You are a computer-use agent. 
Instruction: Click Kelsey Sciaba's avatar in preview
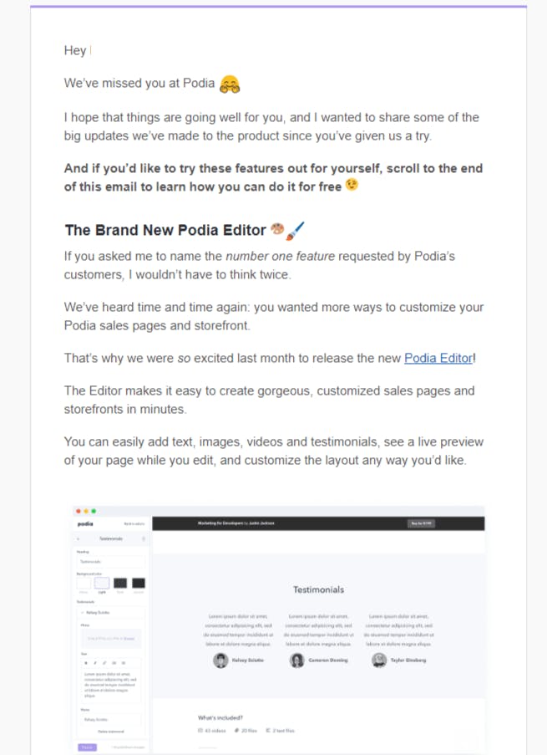(220, 661)
